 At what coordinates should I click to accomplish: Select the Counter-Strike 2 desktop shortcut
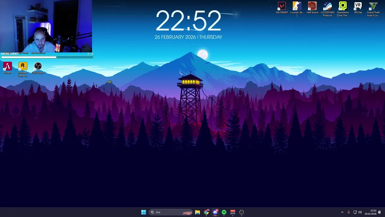pos(297,9)
